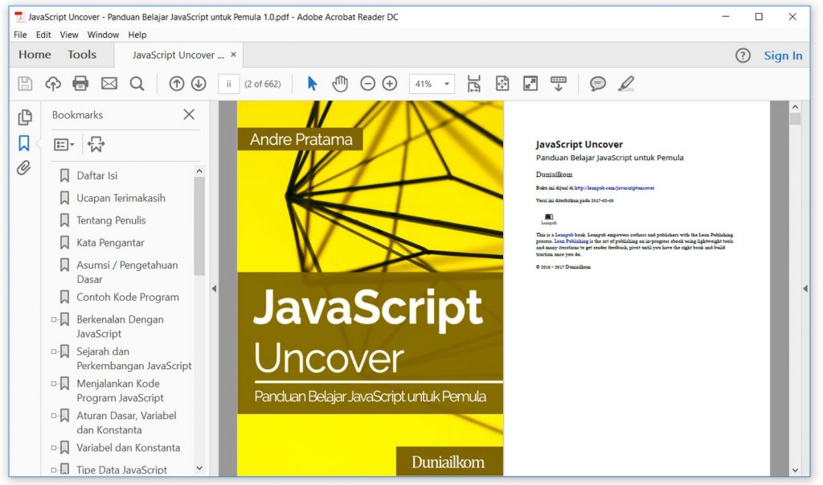Open the File menu
The image size is (823, 485).
coord(20,35)
